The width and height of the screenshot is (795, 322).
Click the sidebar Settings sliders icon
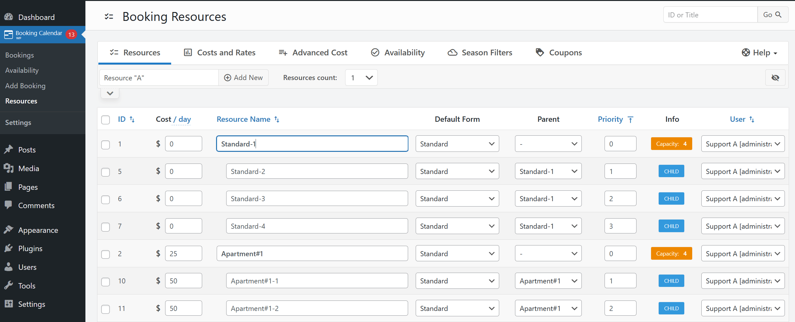[9, 304]
